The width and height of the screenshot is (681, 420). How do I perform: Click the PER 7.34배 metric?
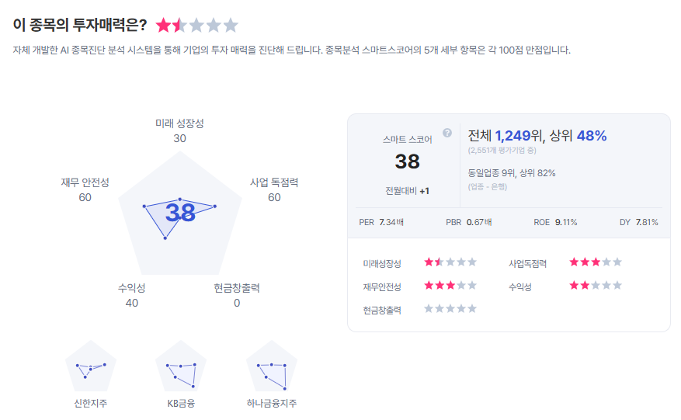click(x=381, y=222)
